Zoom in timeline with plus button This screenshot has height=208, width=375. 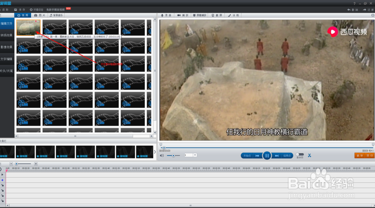[x=36, y=164]
